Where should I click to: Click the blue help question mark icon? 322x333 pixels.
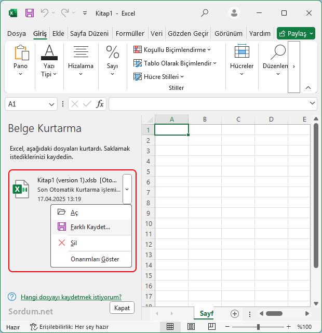coord(12,297)
